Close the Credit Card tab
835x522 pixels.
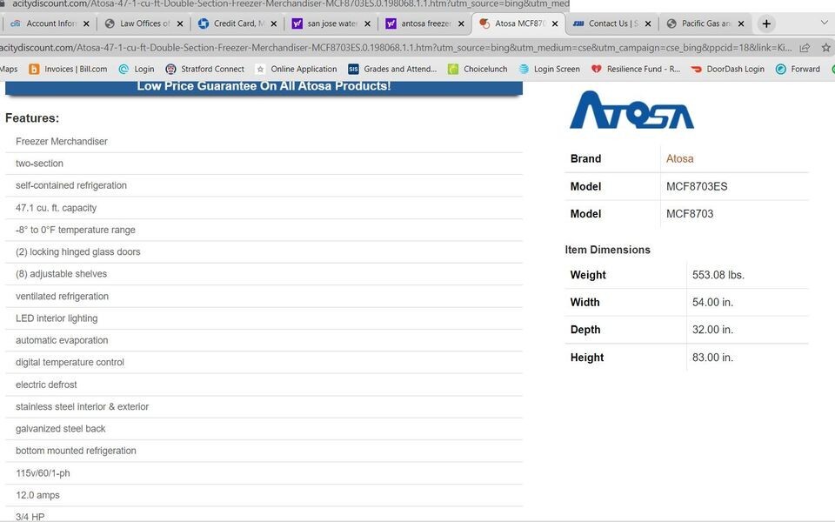point(274,23)
